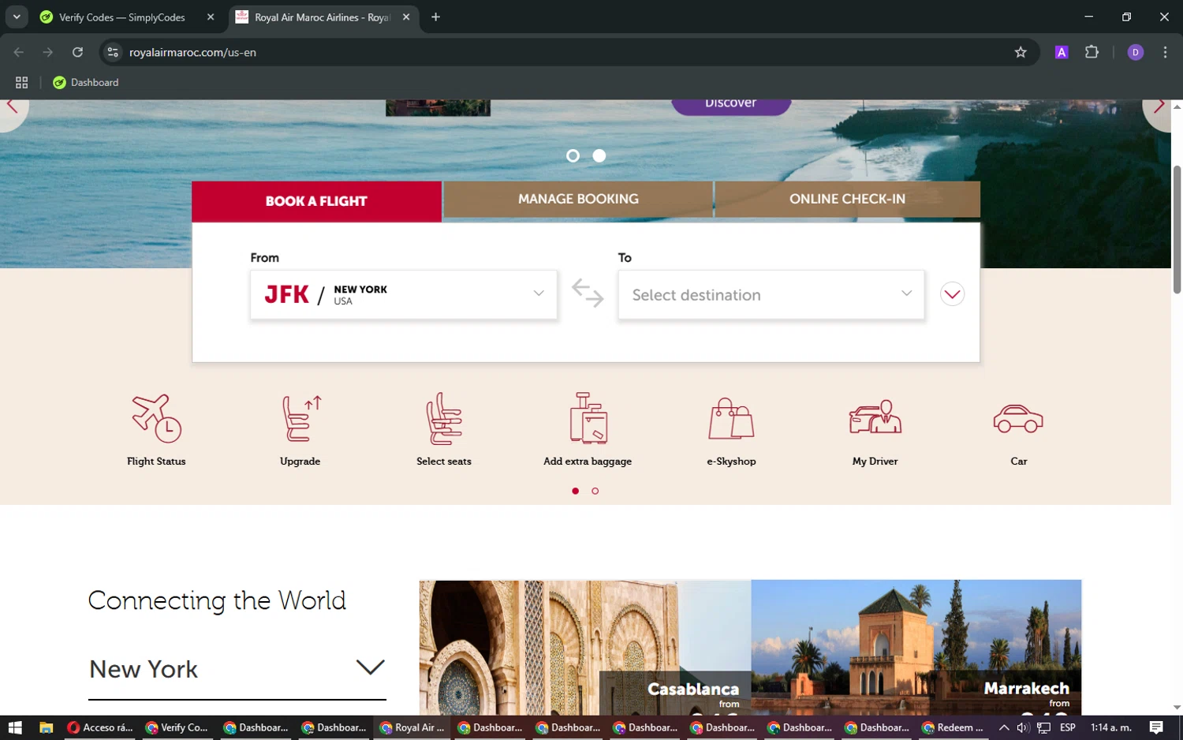Open the Select seats icon

444,418
